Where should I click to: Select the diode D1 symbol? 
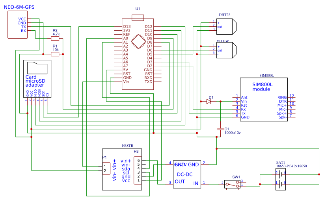(x=209, y=102)
